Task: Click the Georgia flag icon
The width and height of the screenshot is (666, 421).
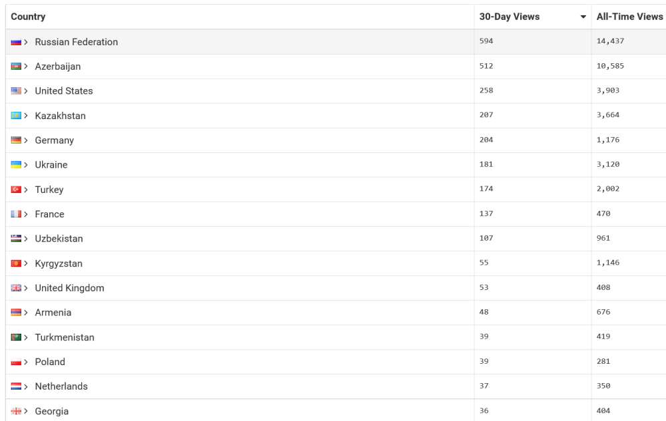Action: [x=16, y=411]
